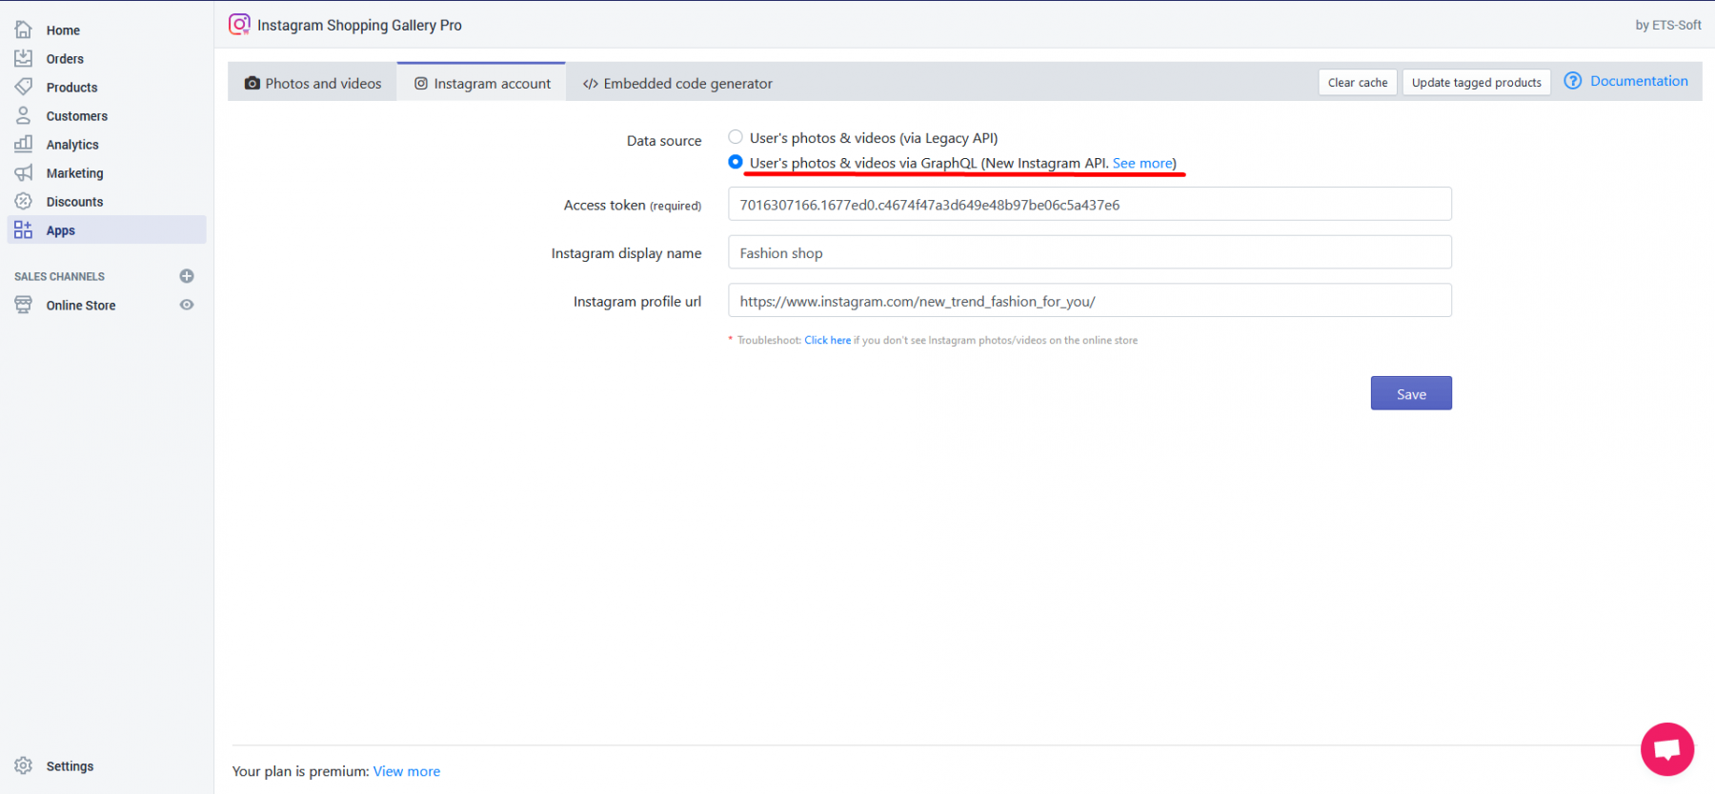Click the Home house icon in sidebar
The height and width of the screenshot is (794, 1715).
(24, 30)
